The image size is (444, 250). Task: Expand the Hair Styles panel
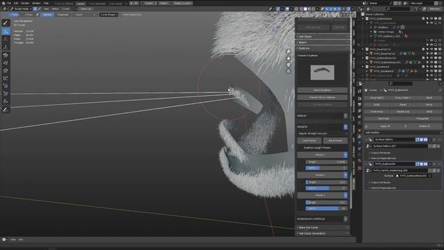(323, 37)
